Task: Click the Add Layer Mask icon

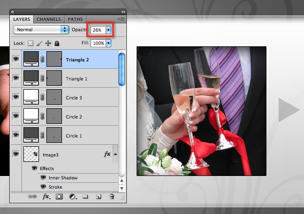Action: (59, 196)
